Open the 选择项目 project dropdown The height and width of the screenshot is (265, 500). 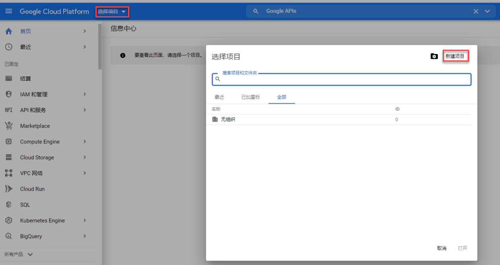[x=112, y=12]
